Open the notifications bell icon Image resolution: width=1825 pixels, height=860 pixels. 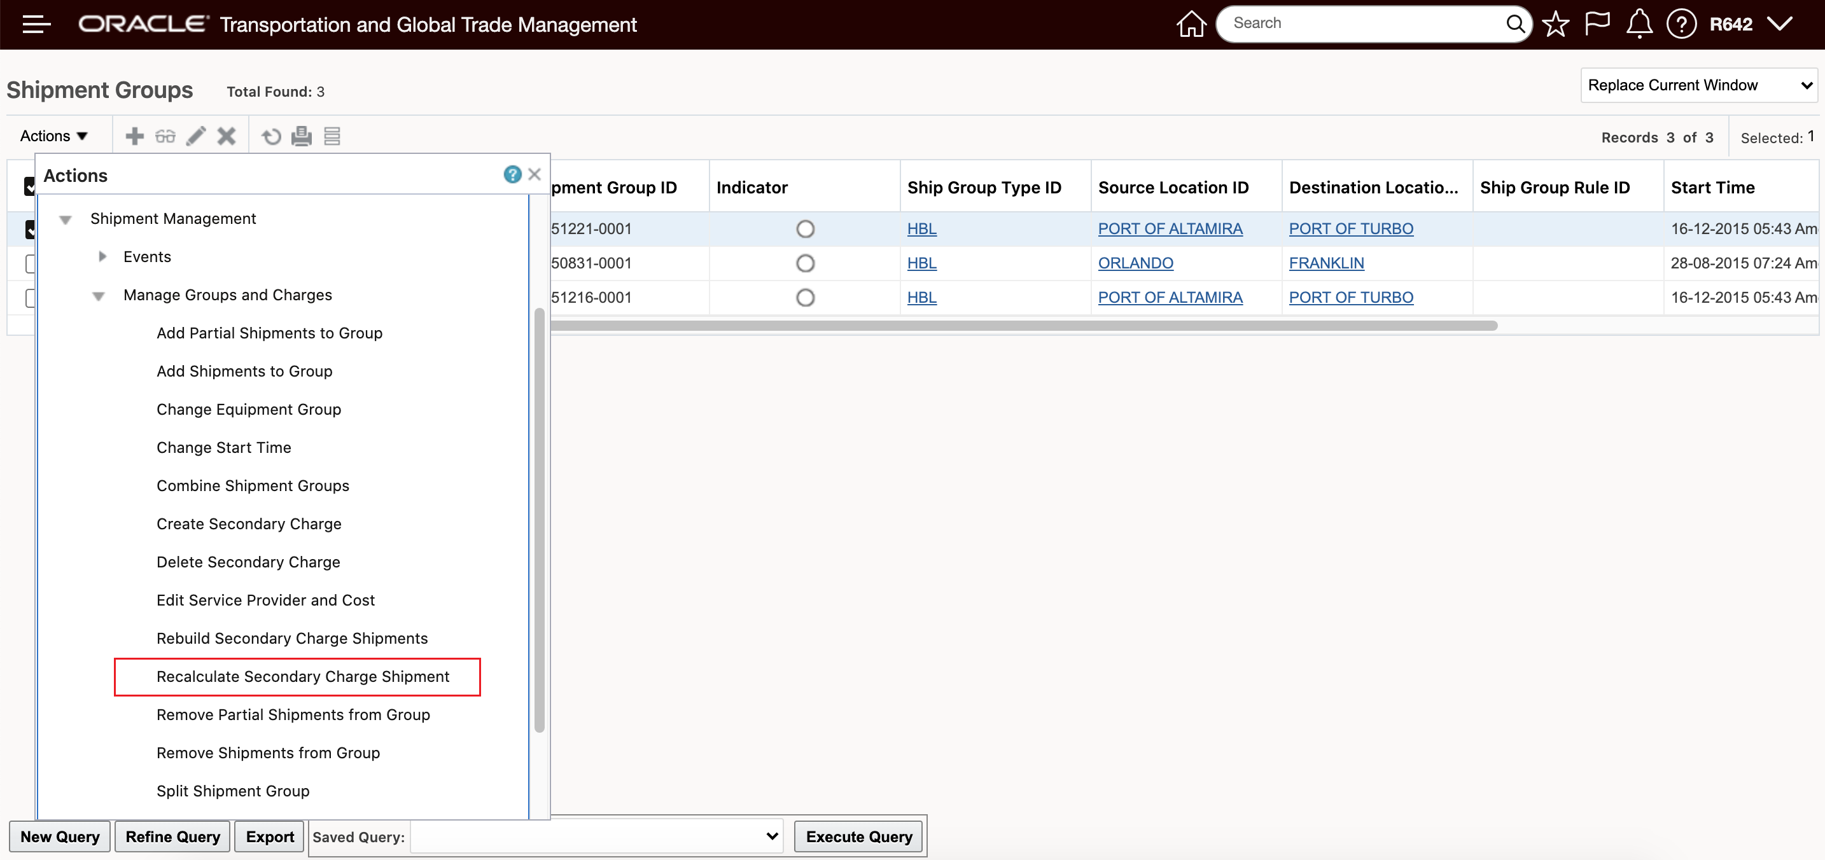pos(1639,24)
